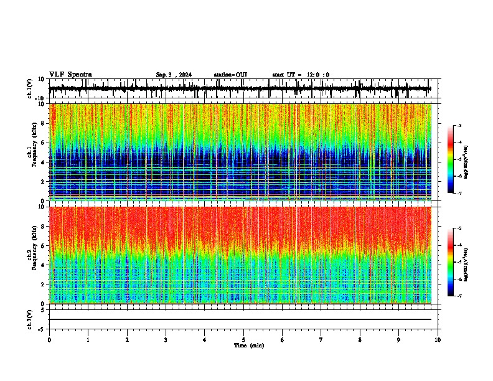This screenshot has height=381, width=493.
Task: Click the ch.1 waveform voltage panel
Action: [x=243, y=88]
